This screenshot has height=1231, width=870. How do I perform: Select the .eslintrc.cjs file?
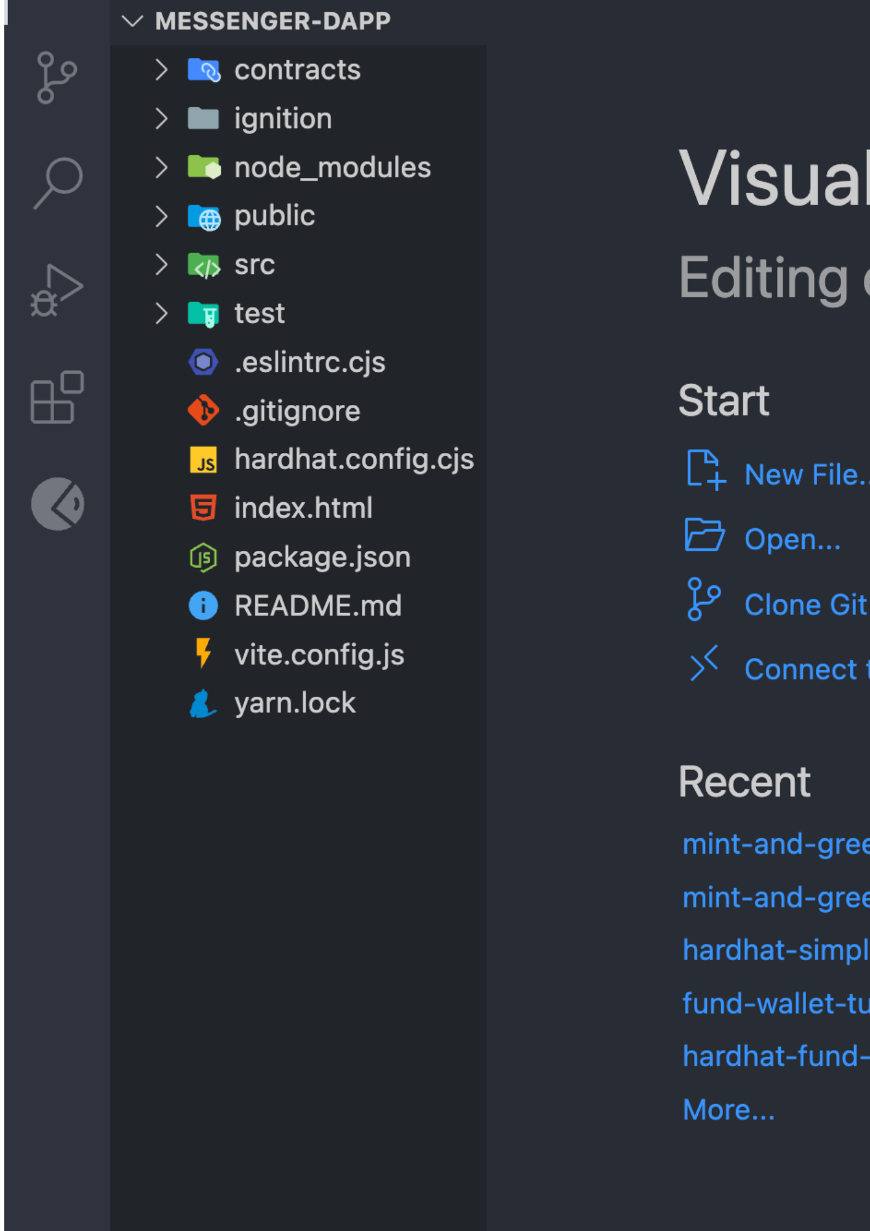click(310, 363)
